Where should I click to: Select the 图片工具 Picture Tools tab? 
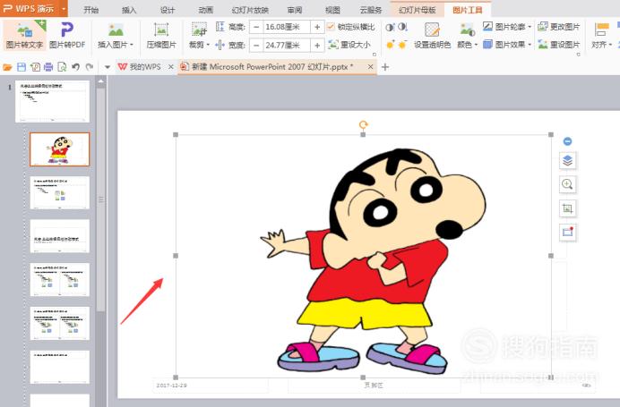pyautogui.click(x=468, y=10)
